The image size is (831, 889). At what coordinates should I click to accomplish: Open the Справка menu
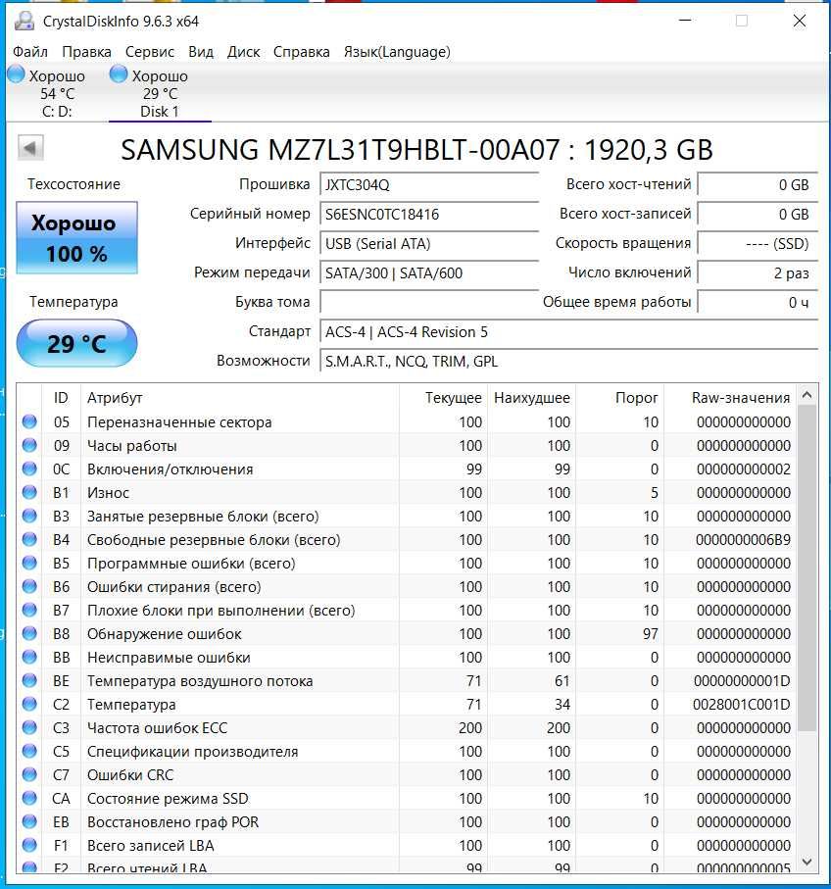click(302, 52)
